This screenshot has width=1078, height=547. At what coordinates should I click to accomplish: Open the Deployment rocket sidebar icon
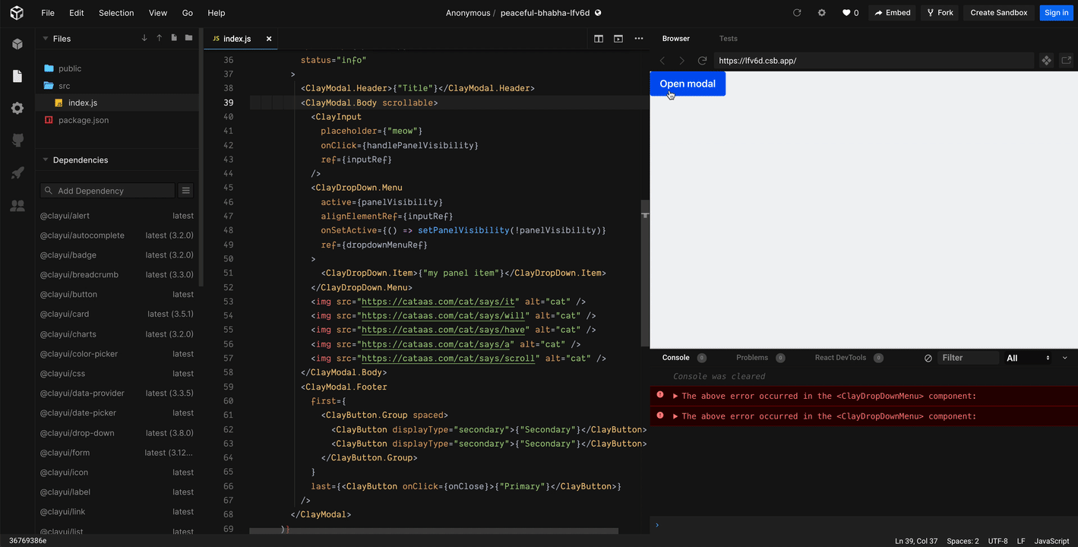click(17, 173)
